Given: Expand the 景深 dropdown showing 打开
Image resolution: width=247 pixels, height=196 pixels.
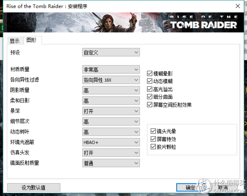Looking at the screenshot, I should point(111,111).
